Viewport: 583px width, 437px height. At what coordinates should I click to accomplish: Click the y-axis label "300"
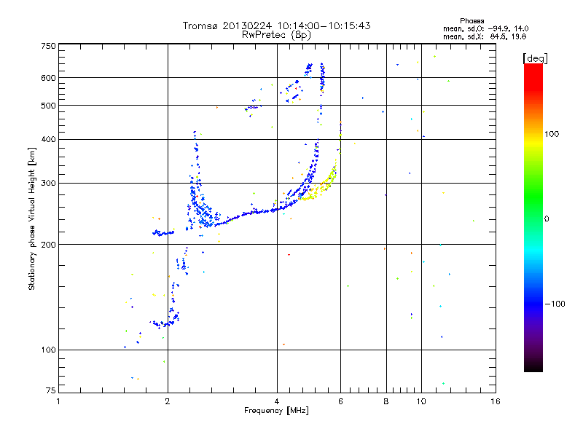pos(48,184)
